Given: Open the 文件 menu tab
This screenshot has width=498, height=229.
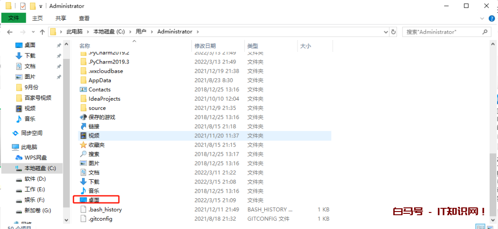Looking at the screenshot, I should click(14, 18).
